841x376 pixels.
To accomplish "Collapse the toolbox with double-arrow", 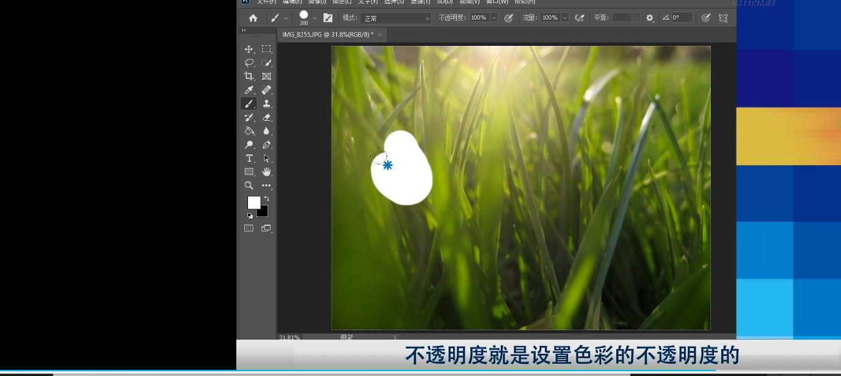I will (244, 30).
